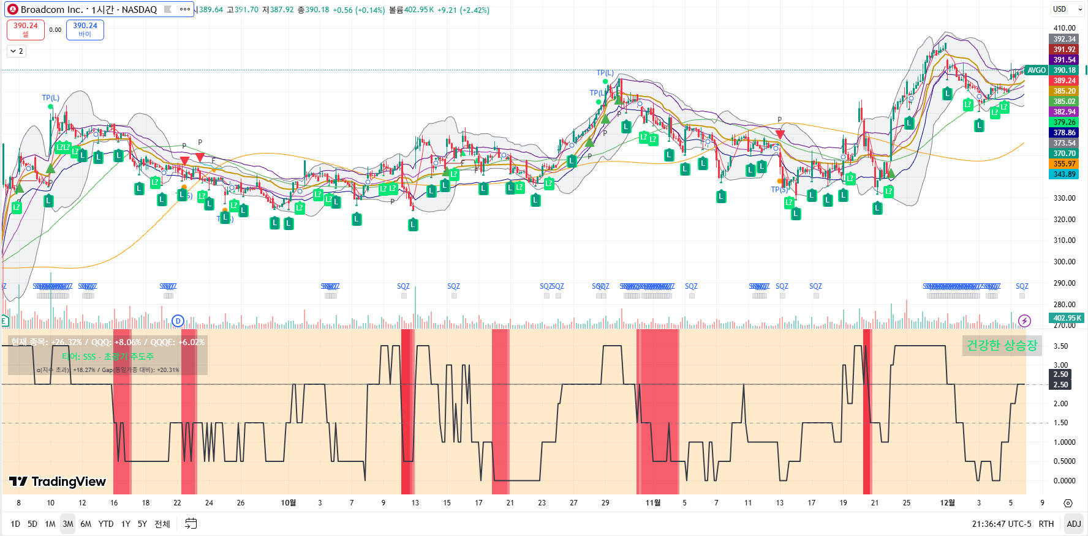Image resolution: width=1088 pixels, height=536 pixels.
Task: Expand the collapsed indicators legend showing 2
Action: [17, 51]
